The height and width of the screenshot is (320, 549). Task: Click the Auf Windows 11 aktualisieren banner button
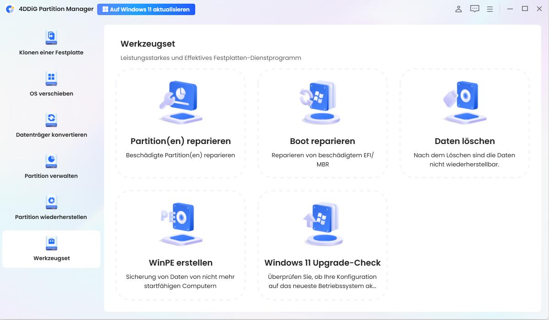point(146,9)
